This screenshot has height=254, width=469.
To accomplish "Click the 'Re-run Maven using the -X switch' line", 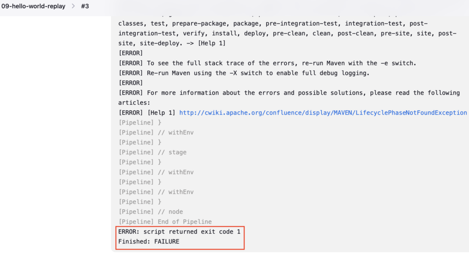I will (244, 73).
